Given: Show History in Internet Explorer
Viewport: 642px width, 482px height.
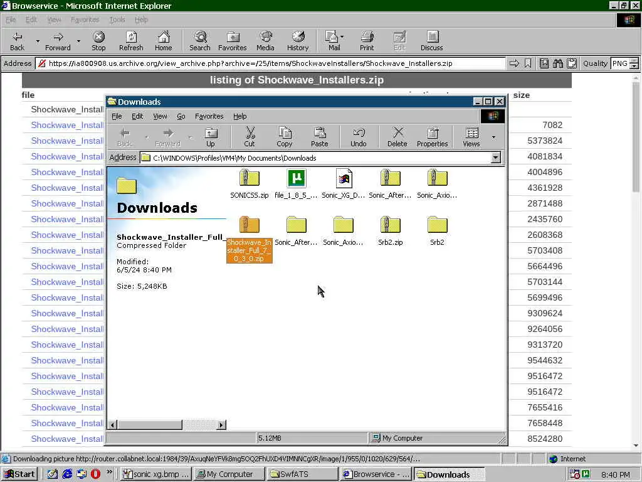Looking at the screenshot, I should (298, 41).
